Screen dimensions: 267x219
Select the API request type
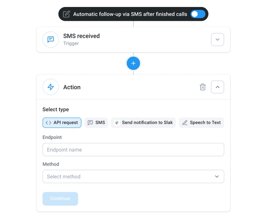point(62,123)
